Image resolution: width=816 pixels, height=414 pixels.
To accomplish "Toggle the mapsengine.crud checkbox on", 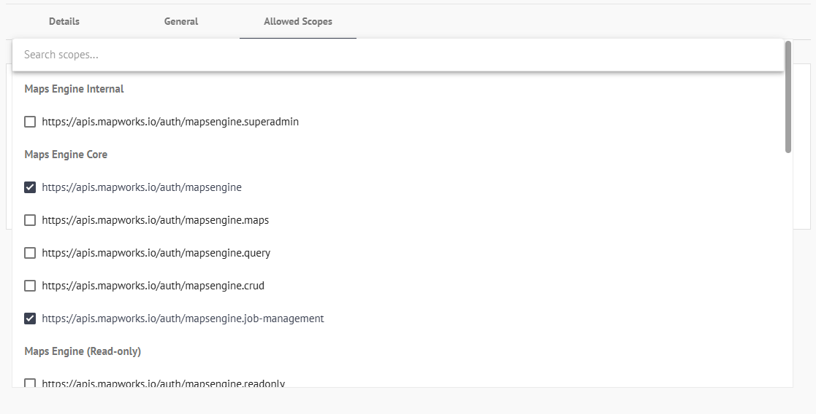I will [30, 286].
